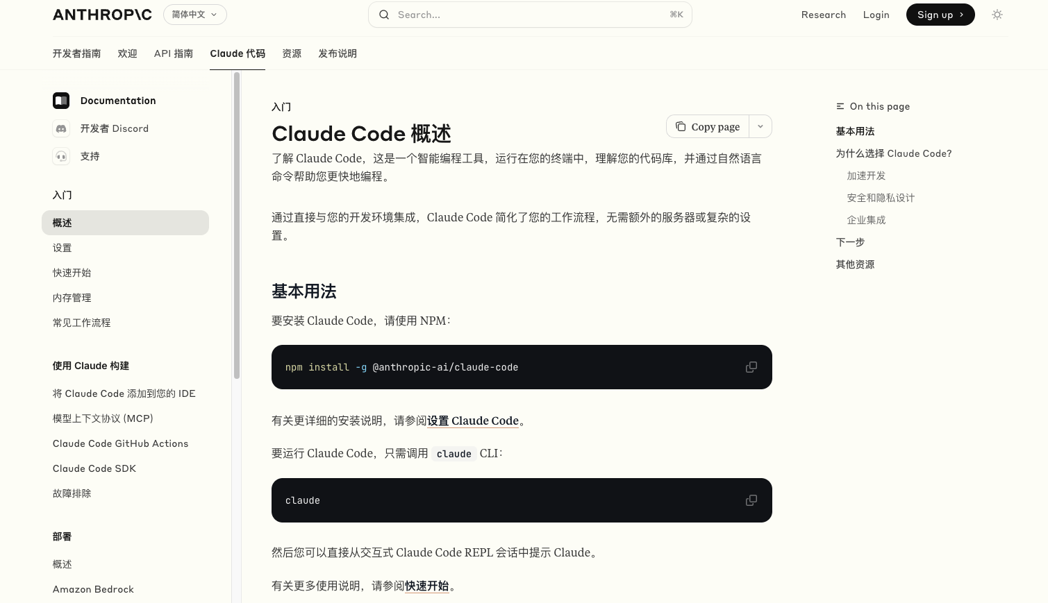Open 将 Claude Code 添加到您的 IDE
Viewport: 1048px width, 603px height.
click(124, 393)
